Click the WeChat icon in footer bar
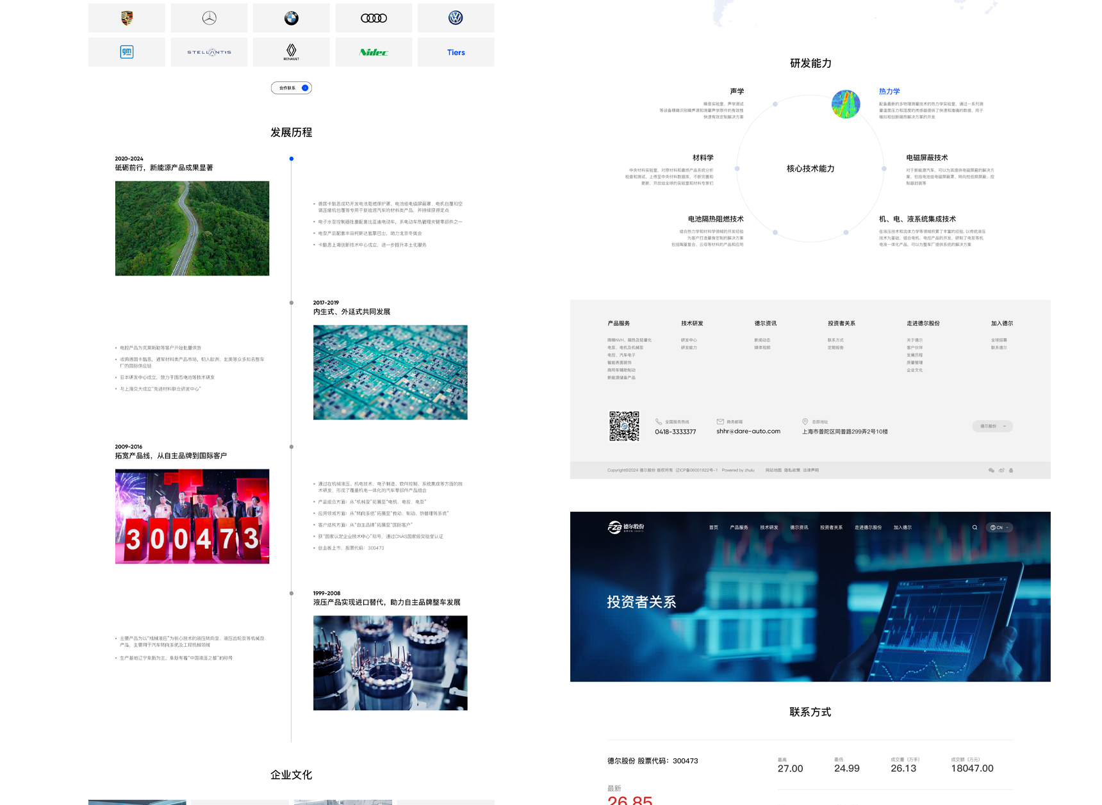 click(x=991, y=470)
